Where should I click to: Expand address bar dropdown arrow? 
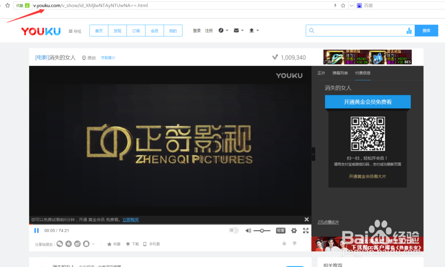tap(352, 5)
